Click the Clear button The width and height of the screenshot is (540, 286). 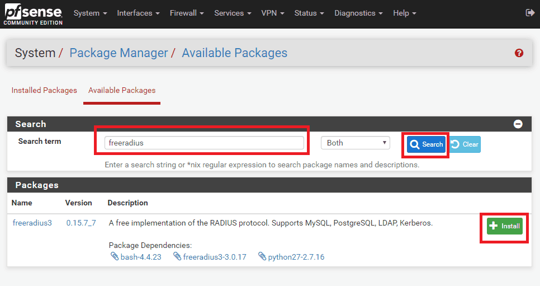(465, 144)
